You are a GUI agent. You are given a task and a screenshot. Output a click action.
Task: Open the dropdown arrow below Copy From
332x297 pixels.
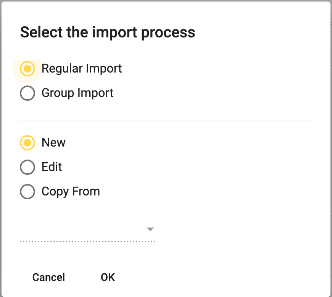pyautogui.click(x=150, y=229)
